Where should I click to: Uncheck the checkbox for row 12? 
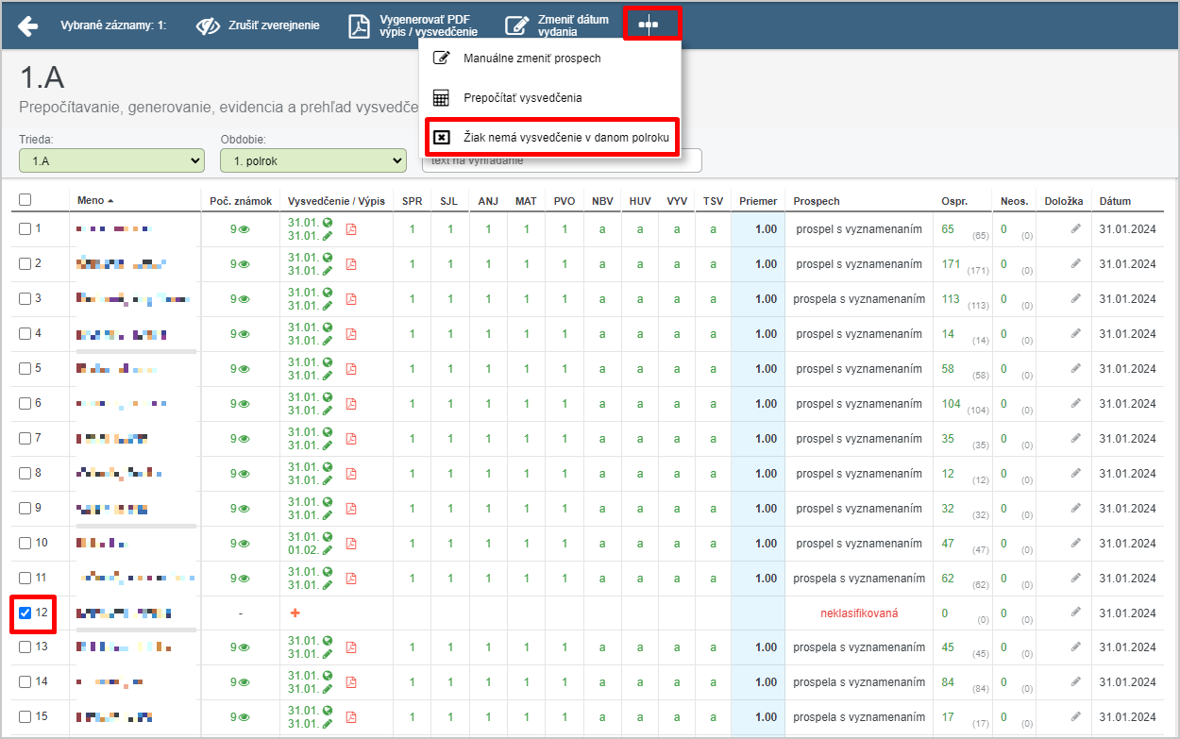point(25,613)
